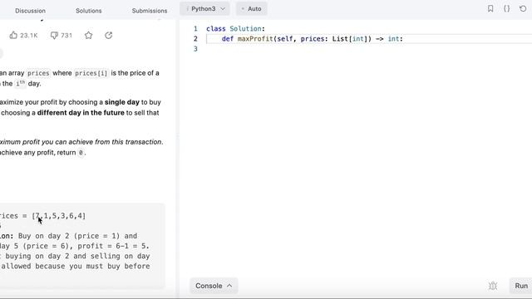Click the curly braces format icon
The image size is (532, 299).
pos(506,8)
